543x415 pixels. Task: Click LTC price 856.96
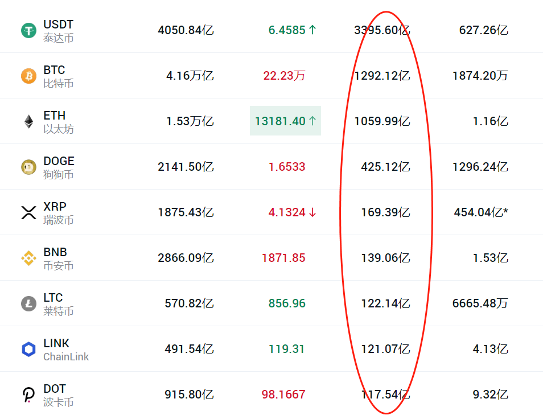[287, 303]
